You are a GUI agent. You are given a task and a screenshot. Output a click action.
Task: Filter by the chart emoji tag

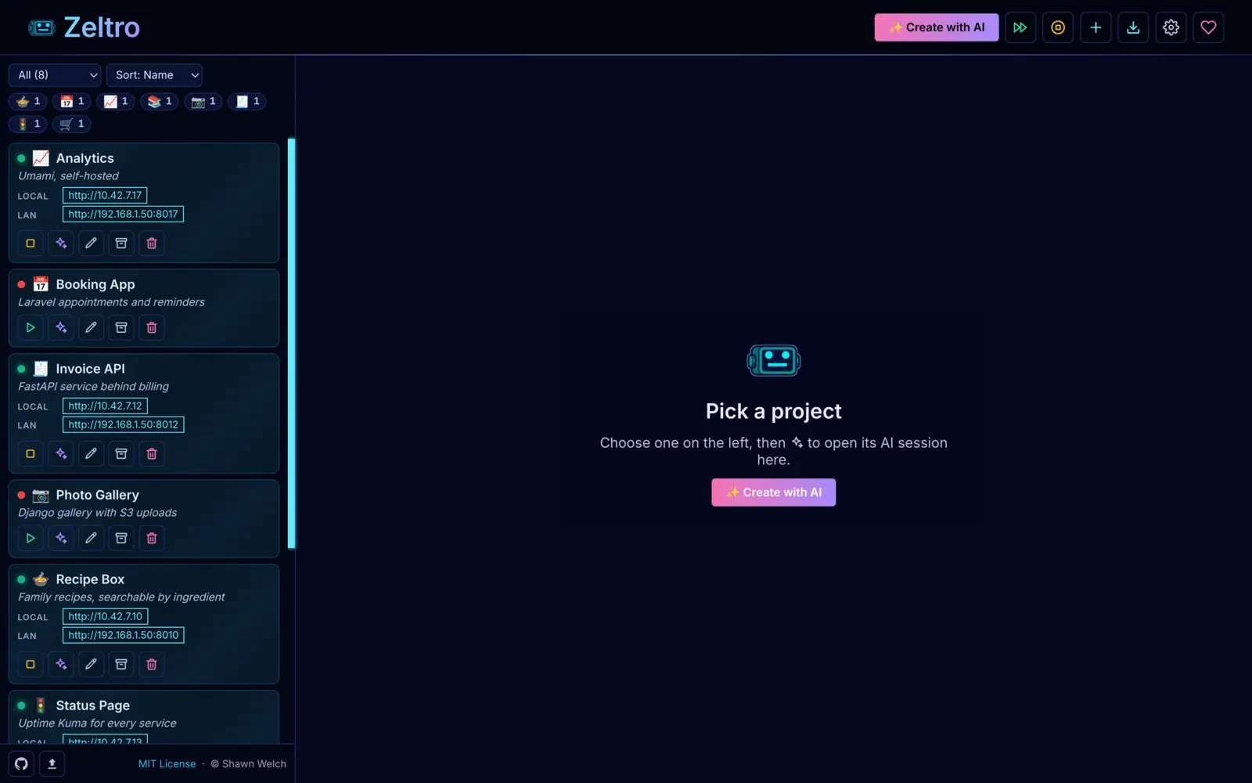point(116,102)
